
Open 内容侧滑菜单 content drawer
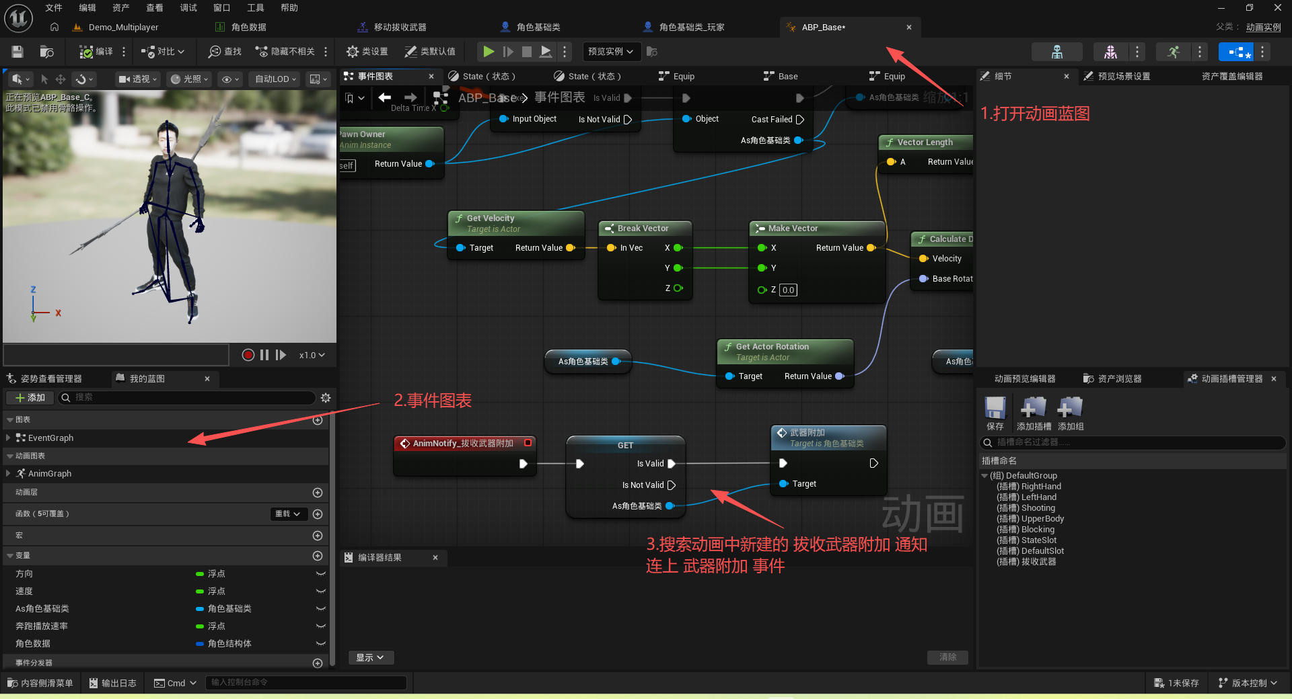point(40,683)
